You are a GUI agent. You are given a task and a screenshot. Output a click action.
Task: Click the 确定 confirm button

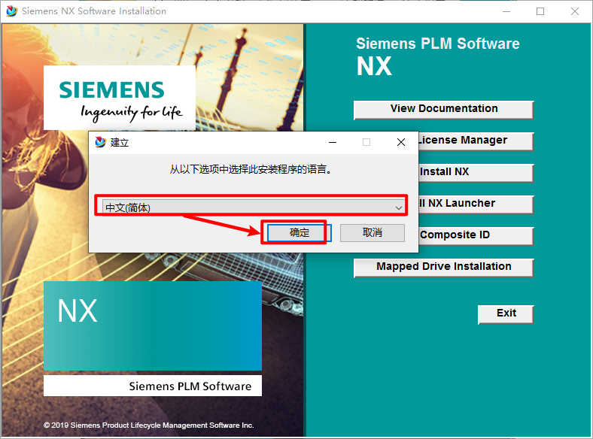coord(299,232)
